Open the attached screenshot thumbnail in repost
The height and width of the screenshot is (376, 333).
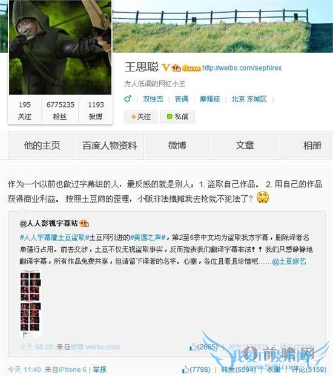[x=30, y=303]
